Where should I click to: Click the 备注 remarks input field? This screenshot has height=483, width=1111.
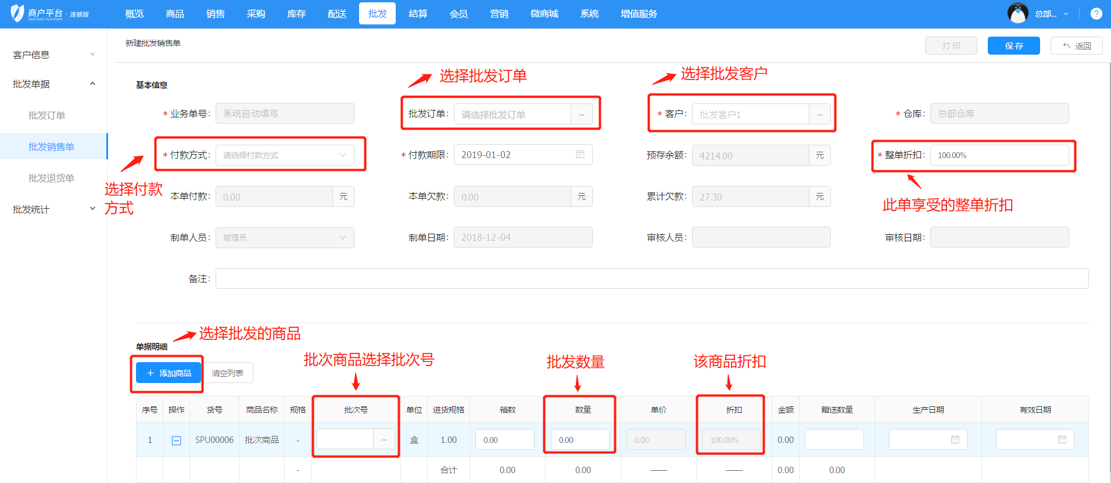(651, 278)
